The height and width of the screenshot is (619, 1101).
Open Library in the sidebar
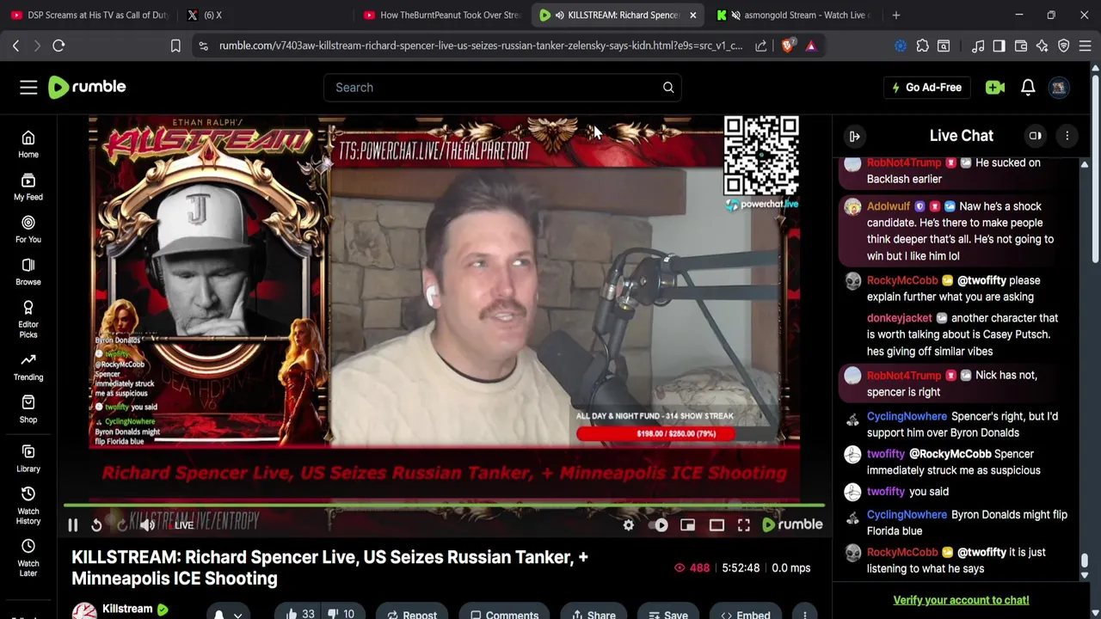pyautogui.click(x=28, y=458)
